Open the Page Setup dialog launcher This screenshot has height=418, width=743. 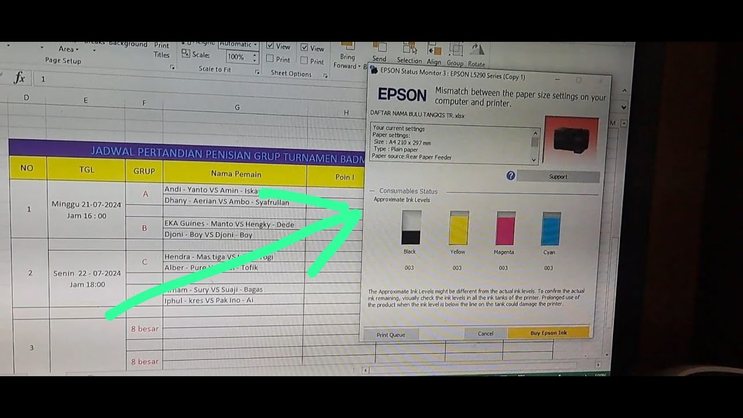(172, 68)
